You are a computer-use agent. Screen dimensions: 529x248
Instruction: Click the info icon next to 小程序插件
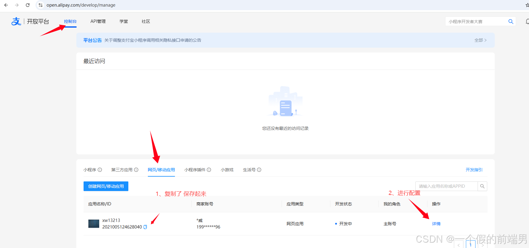pos(209,170)
